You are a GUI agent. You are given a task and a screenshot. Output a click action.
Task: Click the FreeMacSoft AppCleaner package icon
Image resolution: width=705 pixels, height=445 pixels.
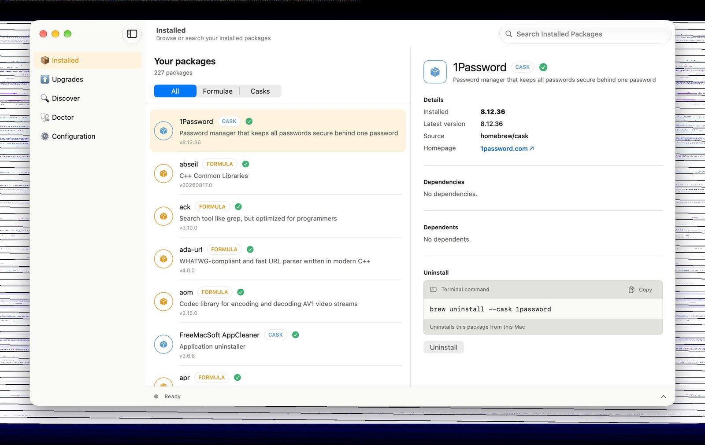click(x=163, y=344)
